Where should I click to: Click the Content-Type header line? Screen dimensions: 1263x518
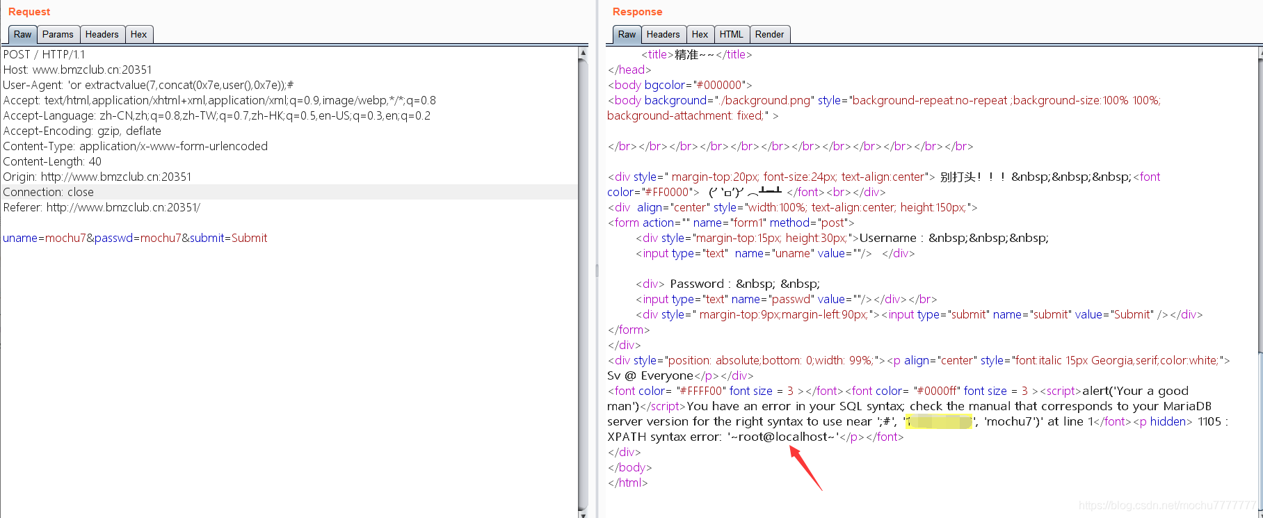pyautogui.click(x=136, y=146)
